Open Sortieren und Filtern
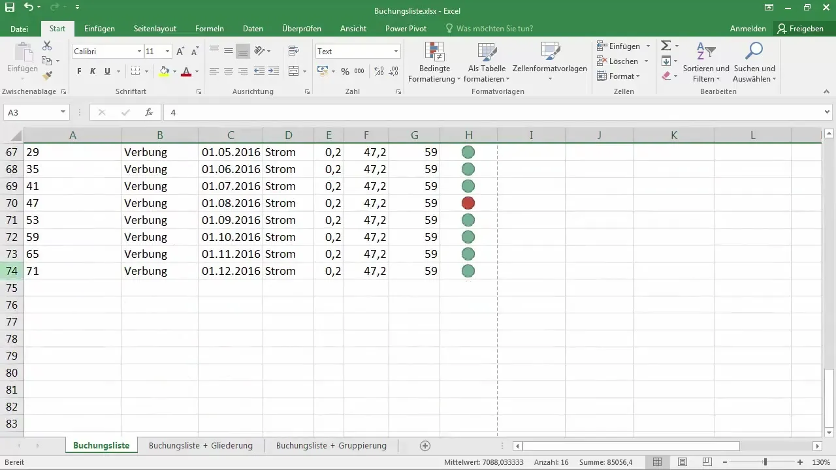 pyautogui.click(x=705, y=63)
